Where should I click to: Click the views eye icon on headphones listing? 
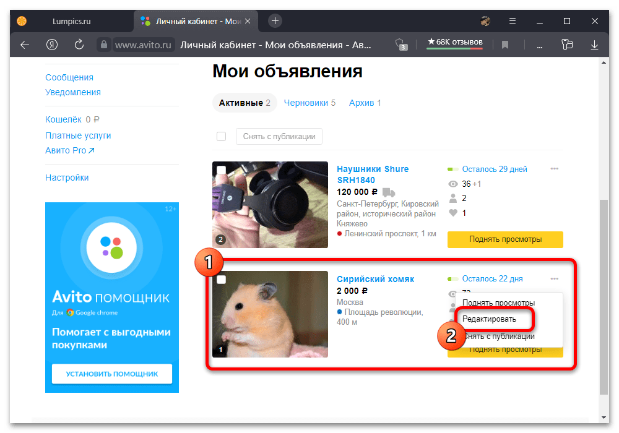(452, 184)
